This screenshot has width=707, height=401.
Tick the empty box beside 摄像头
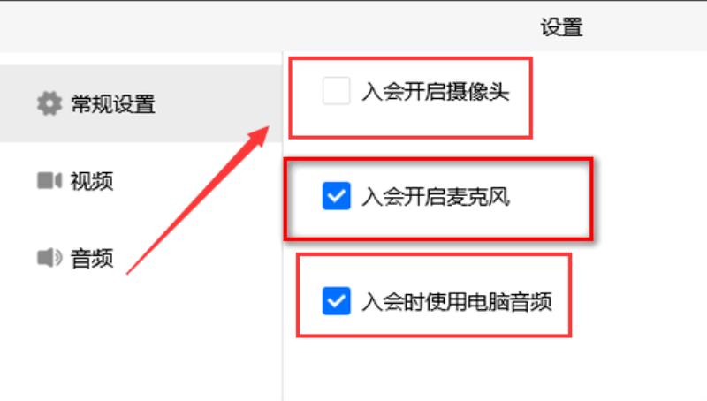(337, 91)
